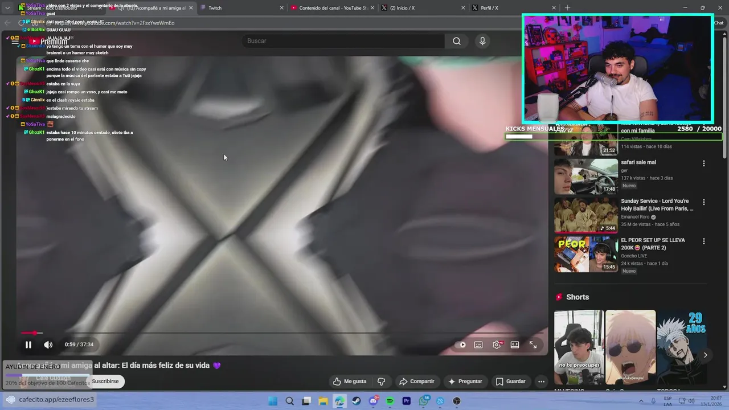The width and height of the screenshot is (729, 410).
Task: Close the 'Perfil / X' tab
Action: point(554,8)
